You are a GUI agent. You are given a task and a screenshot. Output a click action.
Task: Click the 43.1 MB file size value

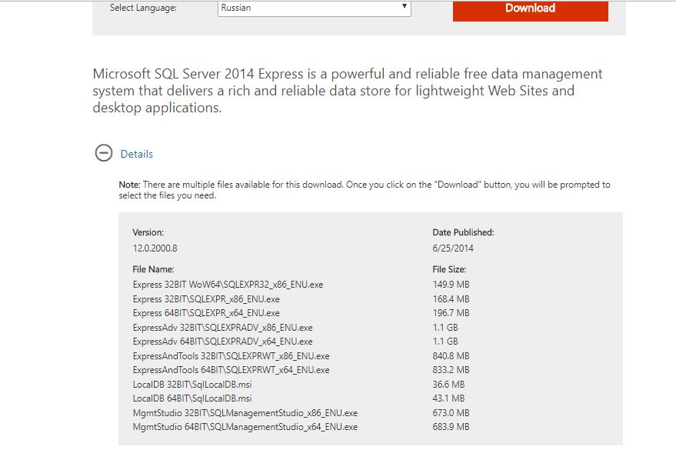(x=448, y=398)
